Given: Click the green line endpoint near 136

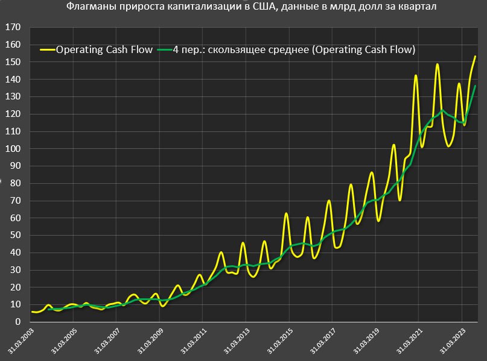Looking at the screenshot, I should 475,86.
